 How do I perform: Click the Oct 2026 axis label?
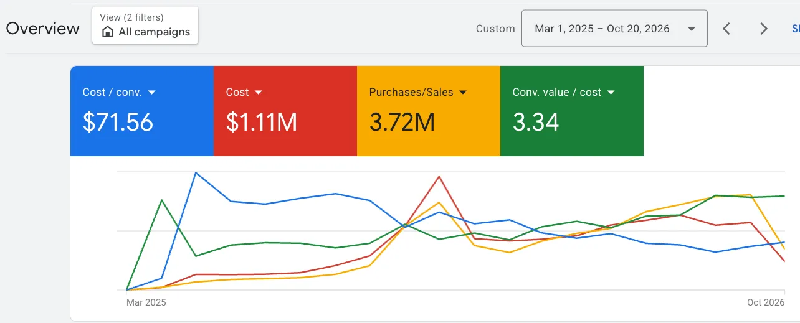click(766, 302)
